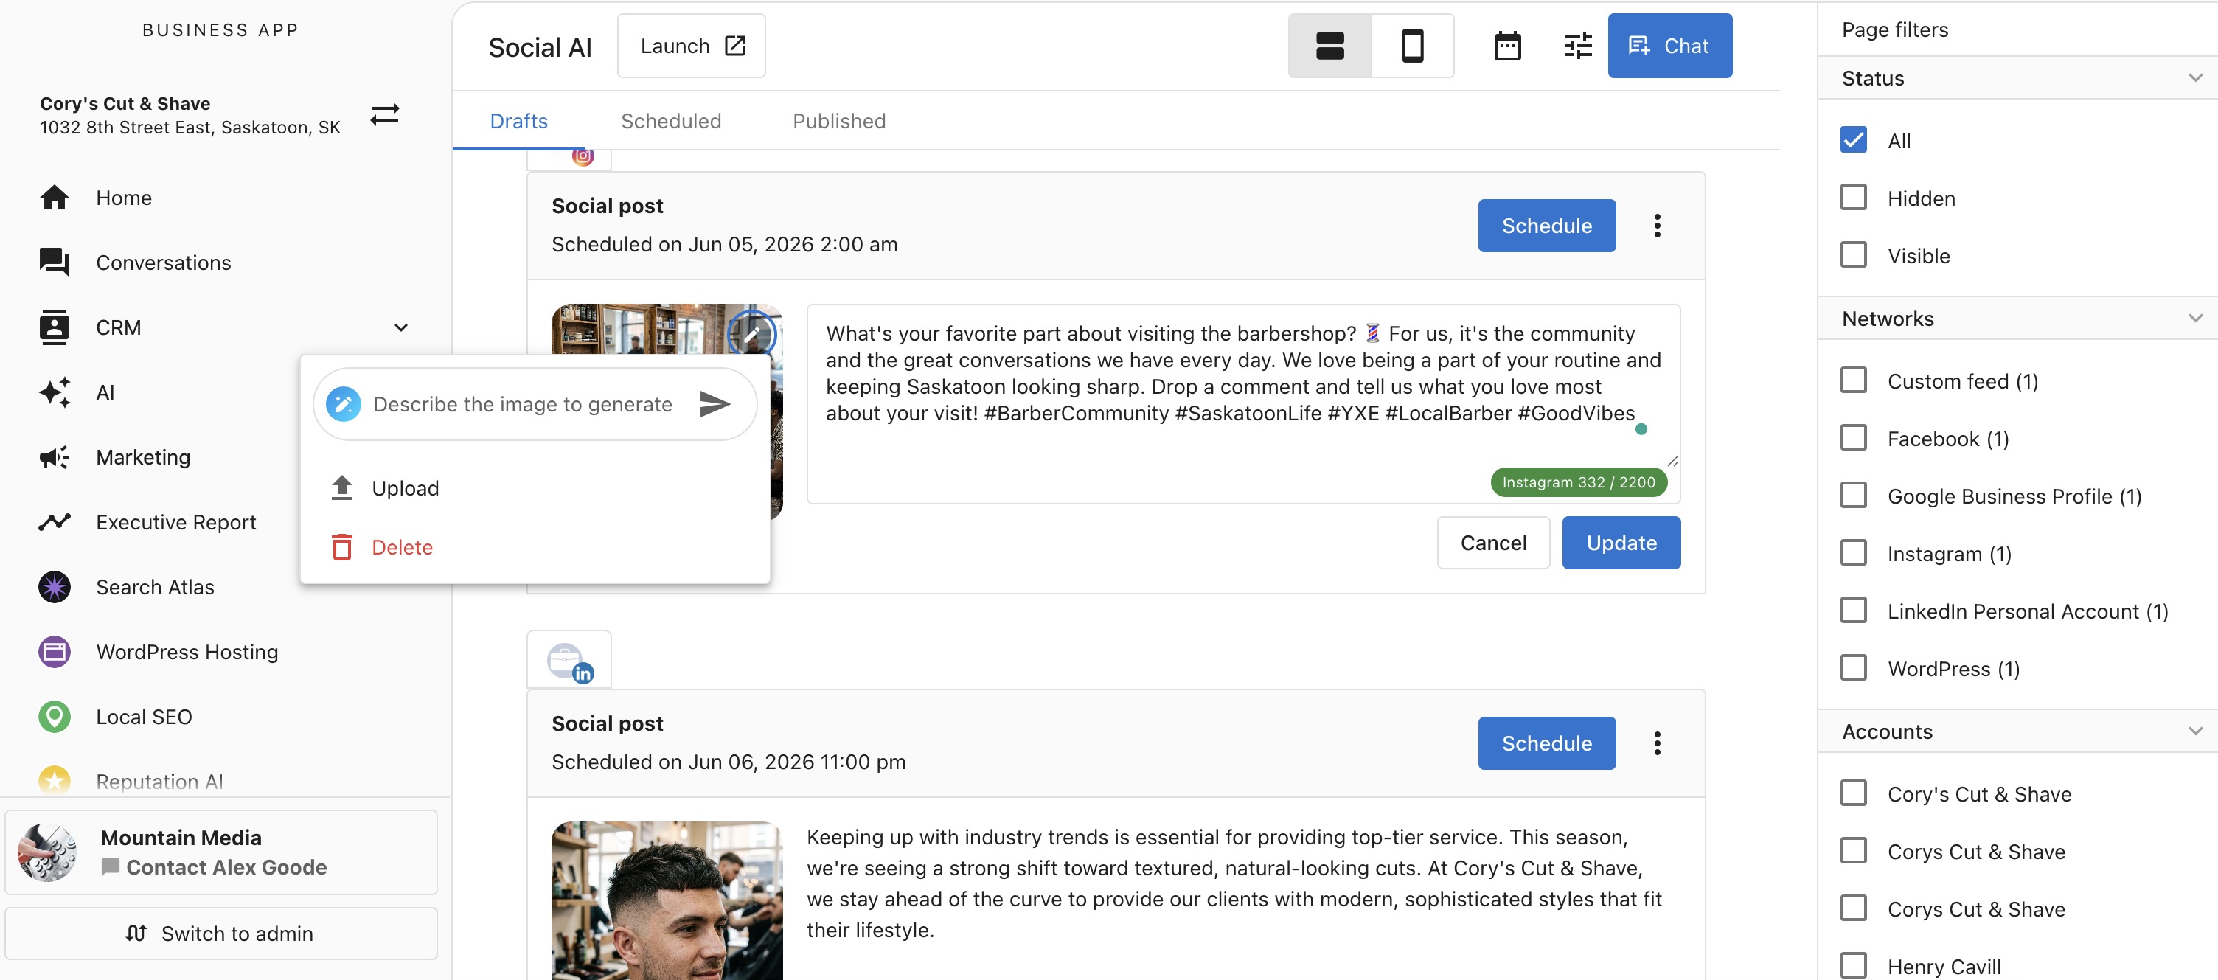Open the Search Atlas icon

click(x=55, y=587)
